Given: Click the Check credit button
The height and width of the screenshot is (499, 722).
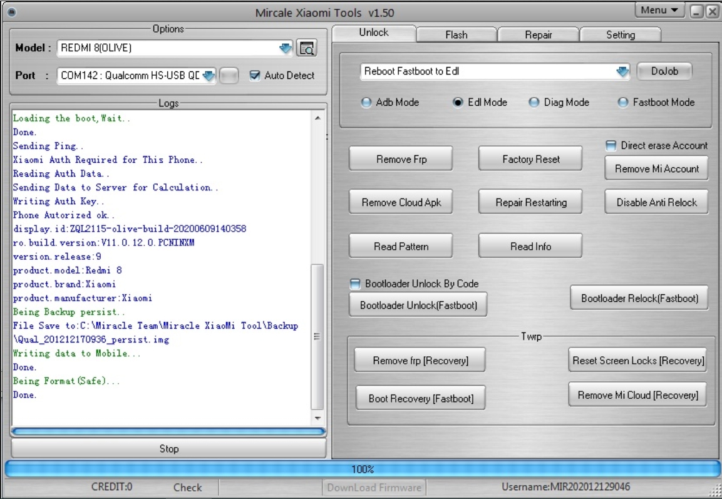Looking at the screenshot, I should tap(187, 488).
